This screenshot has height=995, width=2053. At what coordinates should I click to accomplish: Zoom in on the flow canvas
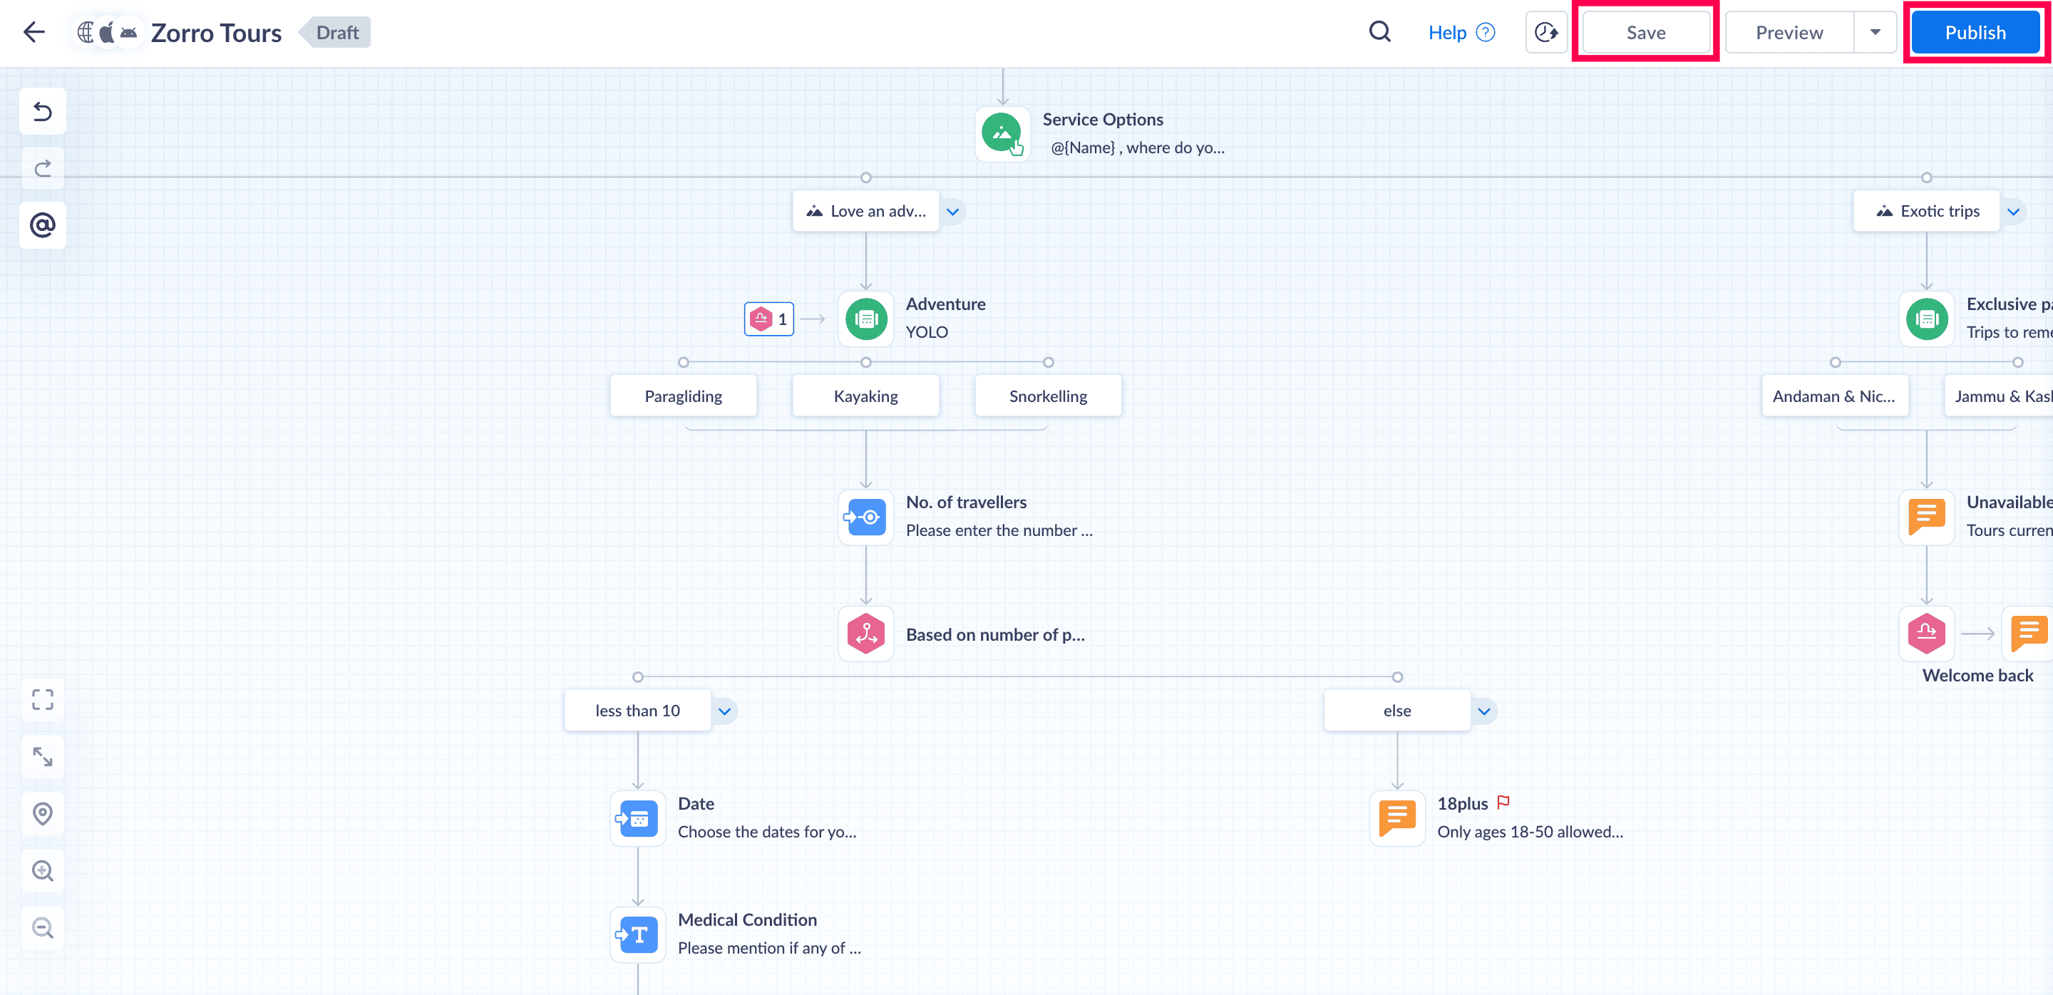pyautogui.click(x=43, y=871)
